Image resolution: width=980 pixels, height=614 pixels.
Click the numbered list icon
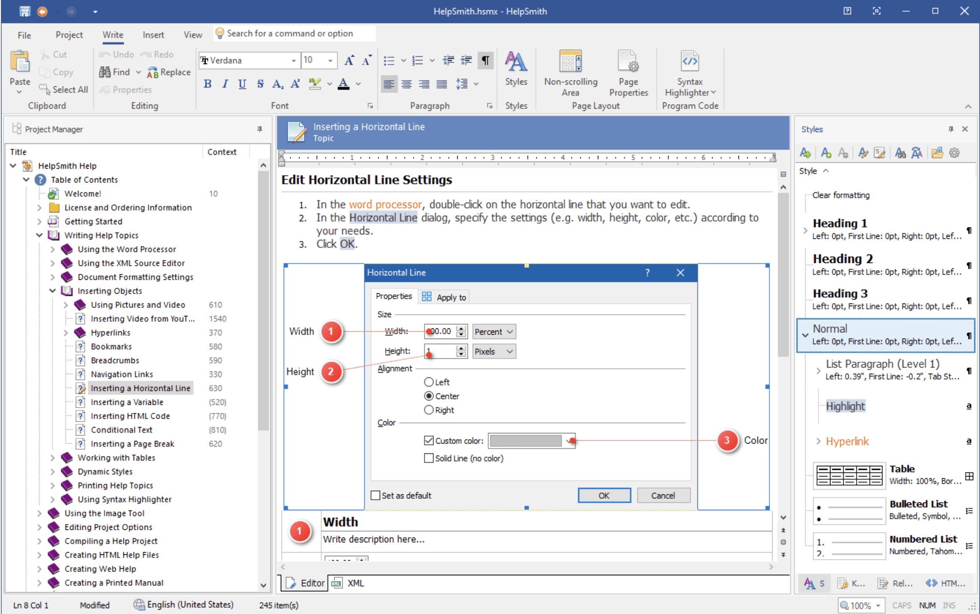click(x=417, y=60)
